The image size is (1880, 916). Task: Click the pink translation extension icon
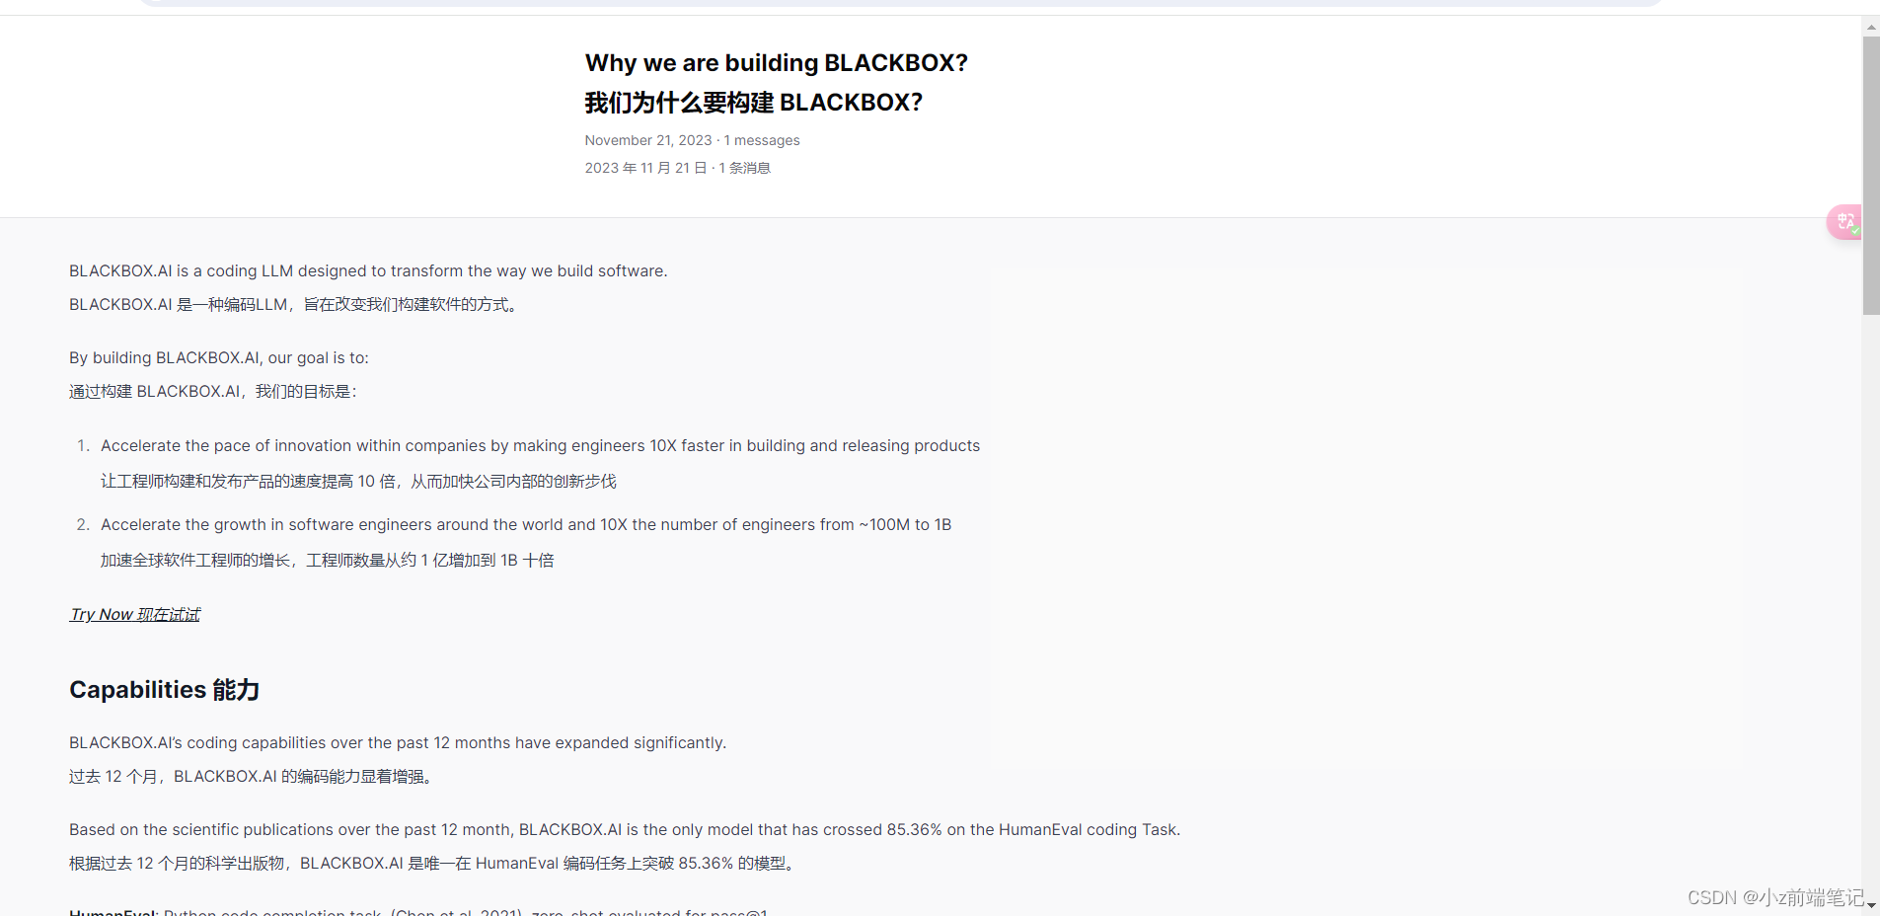[x=1843, y=222]
